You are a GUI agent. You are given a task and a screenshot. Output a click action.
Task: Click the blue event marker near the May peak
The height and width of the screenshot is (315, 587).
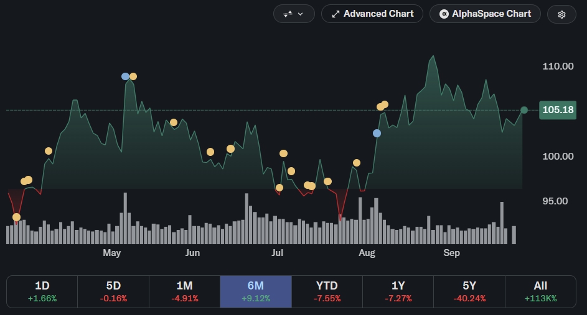[x=125, y=76]
